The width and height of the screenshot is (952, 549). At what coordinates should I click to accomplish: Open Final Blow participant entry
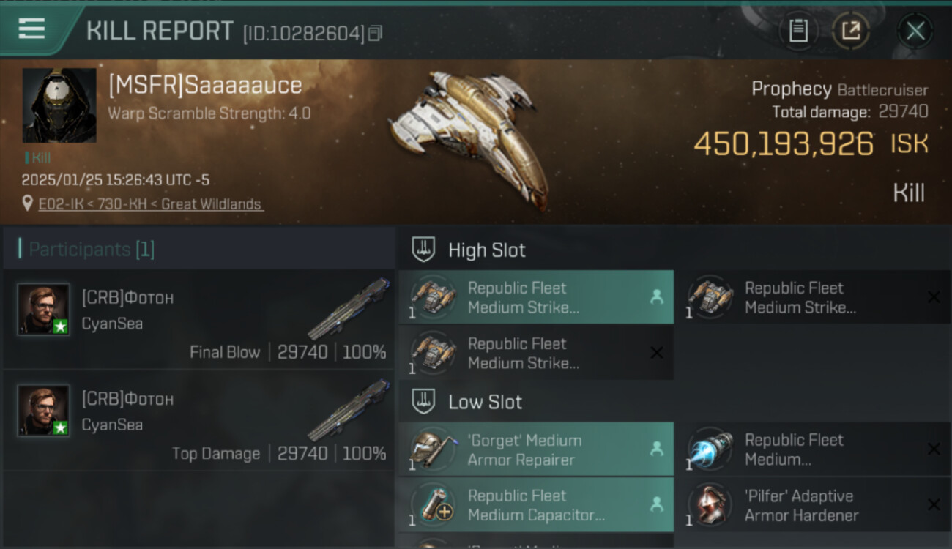pos(198,319)
